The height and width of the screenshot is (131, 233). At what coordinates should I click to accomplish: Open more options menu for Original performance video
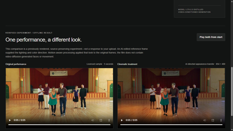(x=109, y=120)
